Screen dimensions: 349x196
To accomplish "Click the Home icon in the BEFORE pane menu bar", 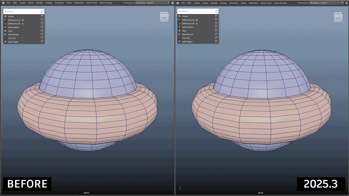I will click(x=3, y=3).
